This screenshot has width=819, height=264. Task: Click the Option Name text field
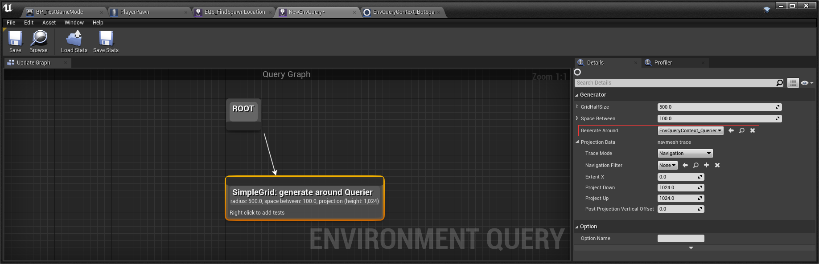coord(681,238)
